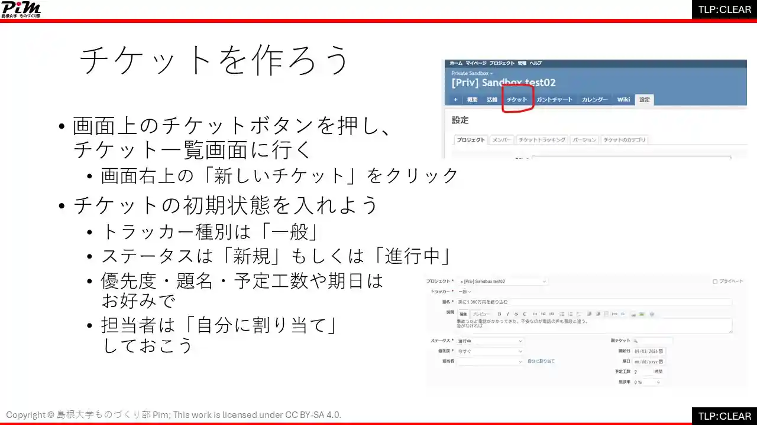The image size is (757, 425).
Task: Click the 親チケット search field
Action: (652, 341)
